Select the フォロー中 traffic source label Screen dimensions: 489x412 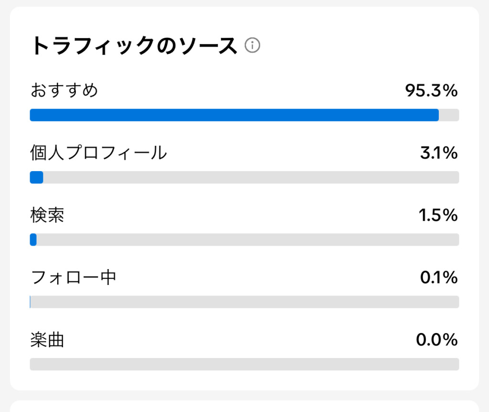point(73,278)
